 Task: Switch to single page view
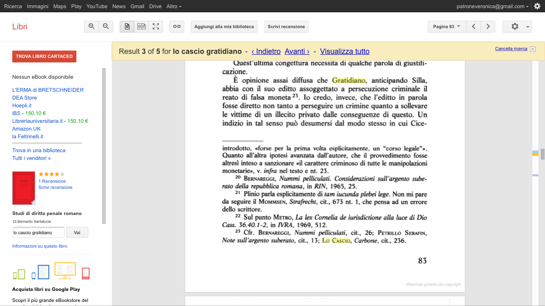pyautogui.click(x=127, y=27)
